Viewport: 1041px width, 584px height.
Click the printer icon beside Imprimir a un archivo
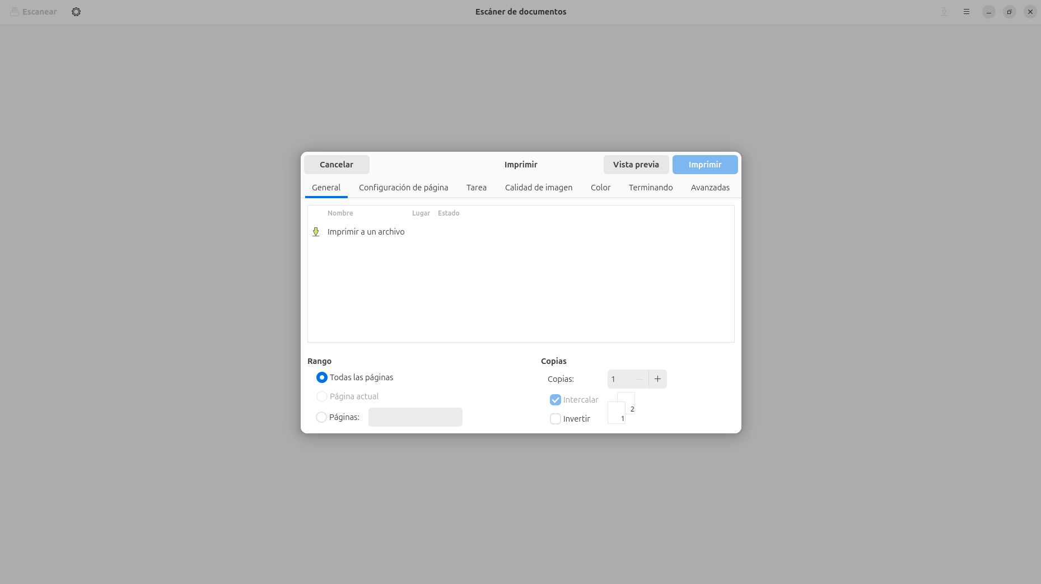[x=316, y=232]
